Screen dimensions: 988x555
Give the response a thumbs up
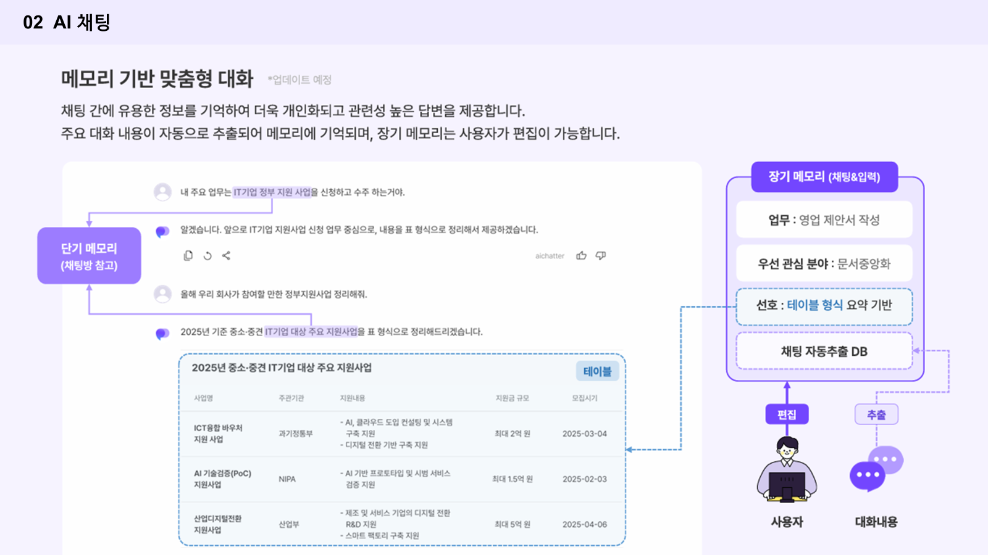pyautogui.click(x=581, y=255)
